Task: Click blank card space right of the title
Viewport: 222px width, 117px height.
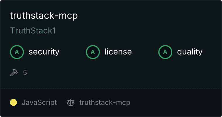Action: 149,16
